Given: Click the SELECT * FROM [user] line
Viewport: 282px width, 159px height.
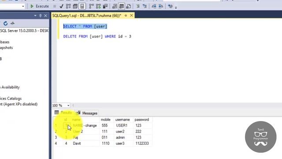Looking at the screenshot, I should [85, 26].
